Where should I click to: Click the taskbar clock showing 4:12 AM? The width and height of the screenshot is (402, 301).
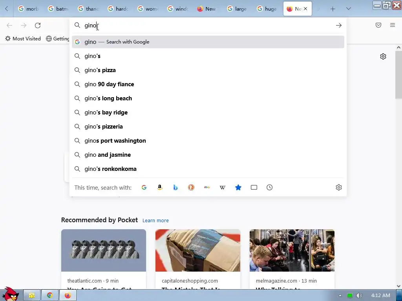(x=380, y=296)
